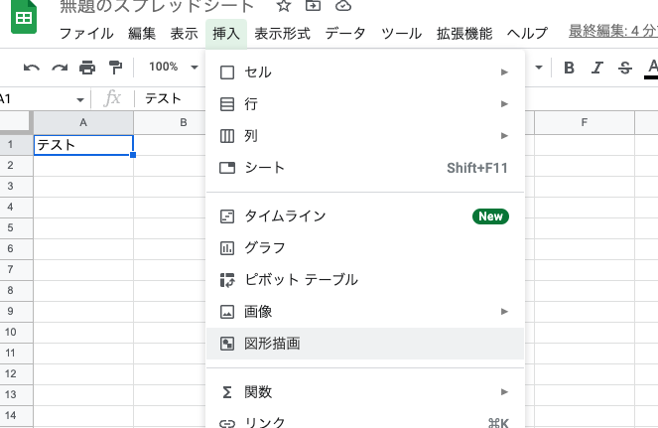Click the redo arrow icon

pos(60,68)
